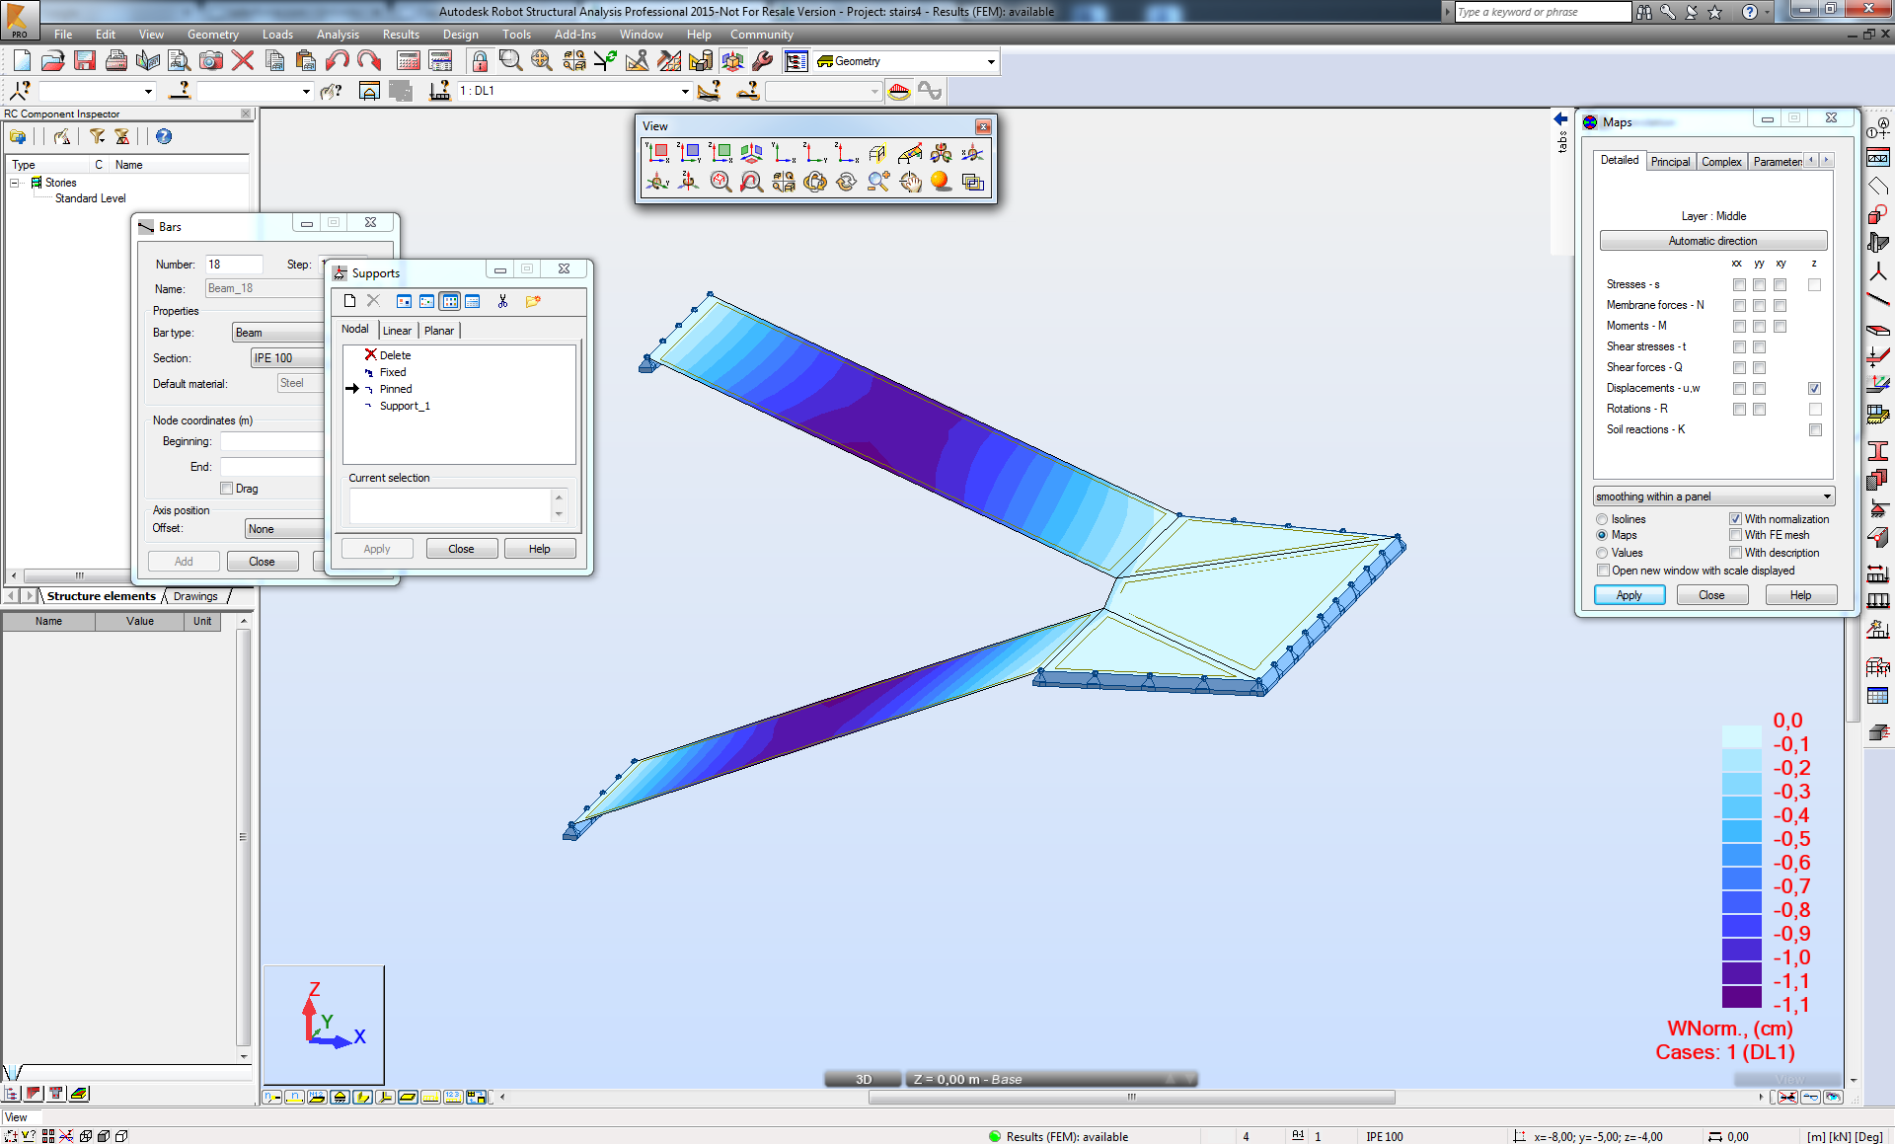Click the I-section bar icon in right toolbar
Image resolution: width=1895 pixels, height=1145 pixels.
click(1878, 451)
